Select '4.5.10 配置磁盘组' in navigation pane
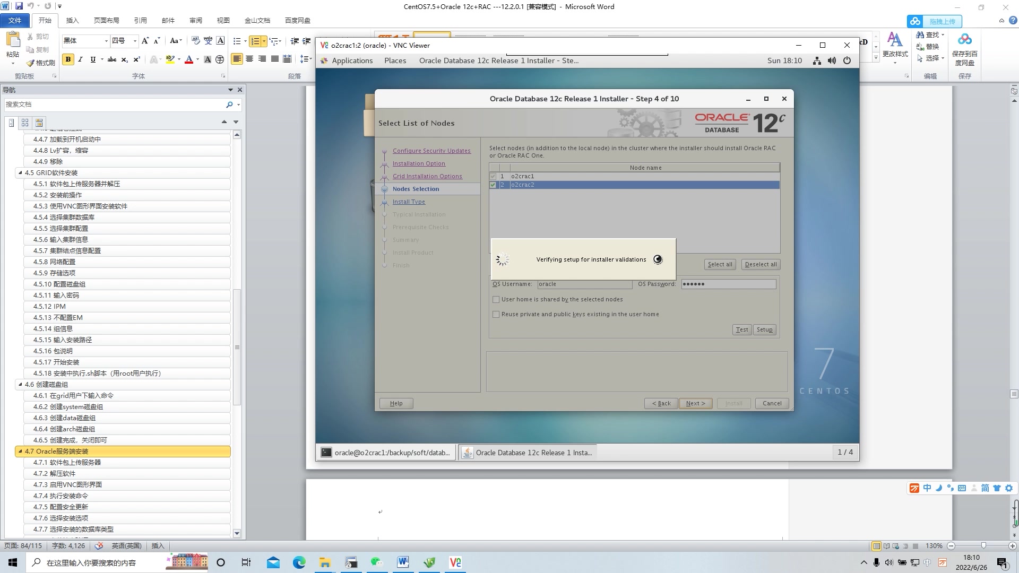Image resolution: width=1019 pixels, height=573 pixels. [x=127, y=284]
